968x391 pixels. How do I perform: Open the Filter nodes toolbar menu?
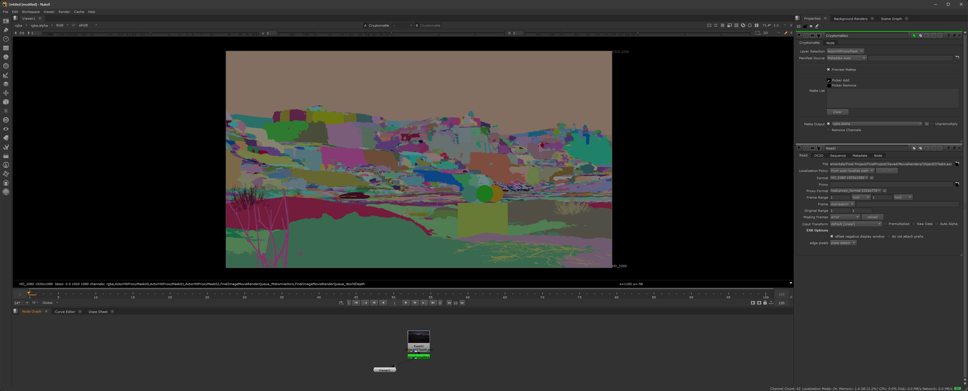click(6, 66)
